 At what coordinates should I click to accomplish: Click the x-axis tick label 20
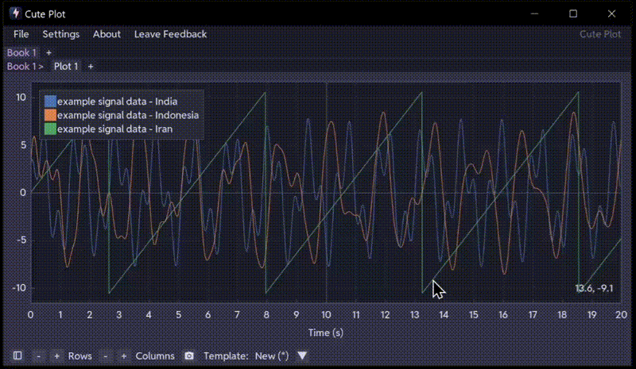(622, 315)
